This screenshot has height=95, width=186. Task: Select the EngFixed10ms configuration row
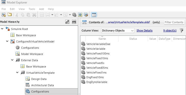click(x=95, y=77)
